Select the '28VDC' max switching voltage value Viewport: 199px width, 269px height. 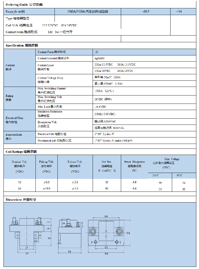103,99
